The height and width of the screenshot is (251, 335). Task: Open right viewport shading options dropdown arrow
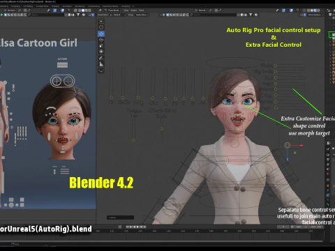click(322, 10)
